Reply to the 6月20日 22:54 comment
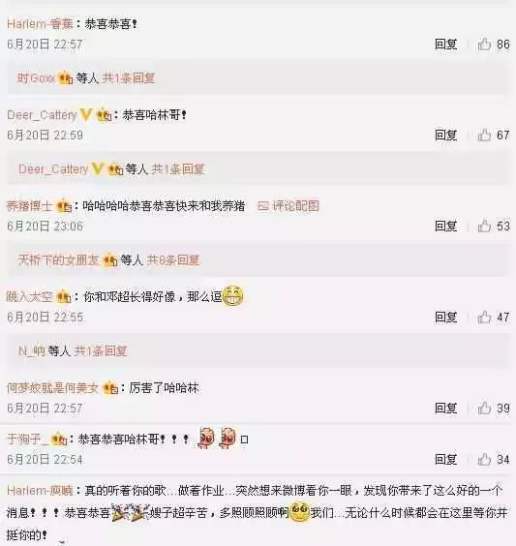 (x=446, y=459)
